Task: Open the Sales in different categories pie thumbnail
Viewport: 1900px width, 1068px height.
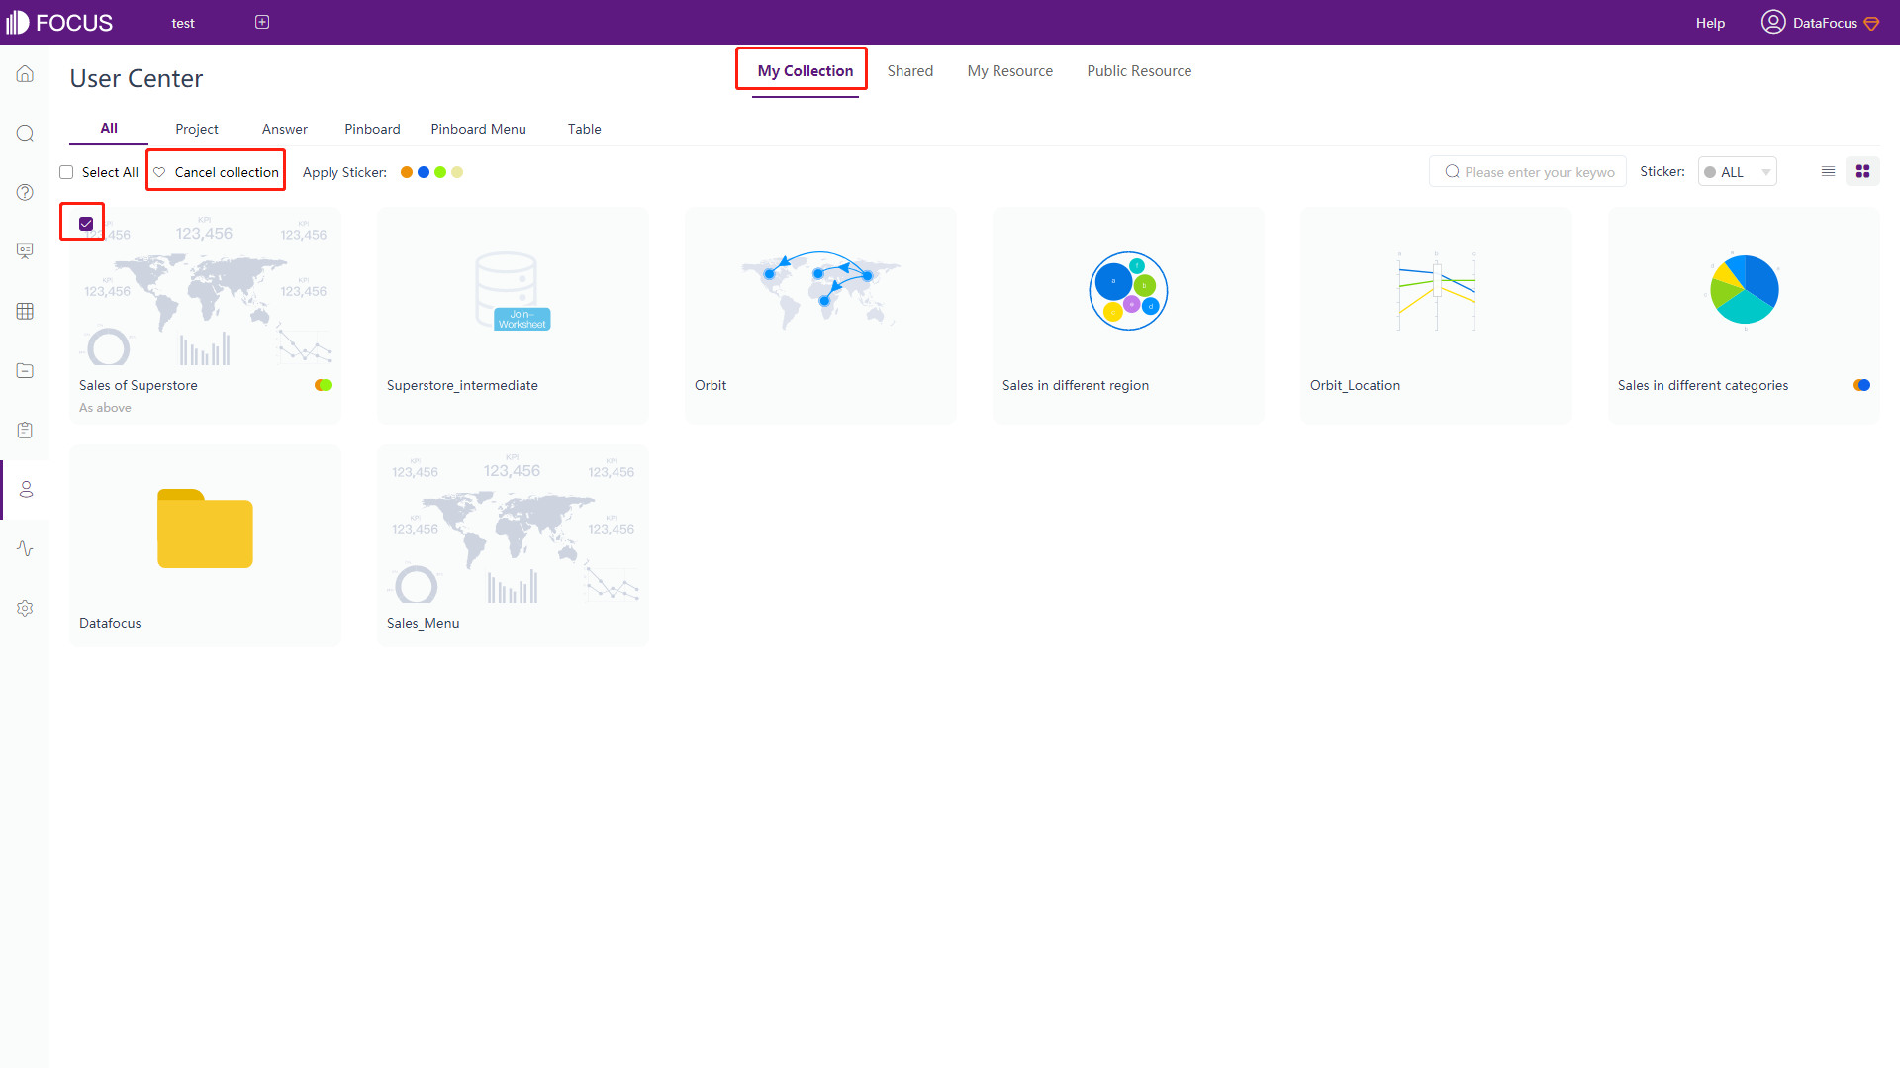Action: 1744,290
